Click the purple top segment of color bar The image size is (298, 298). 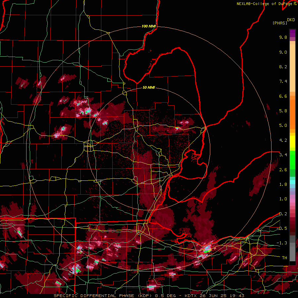[x=292, y=33]
